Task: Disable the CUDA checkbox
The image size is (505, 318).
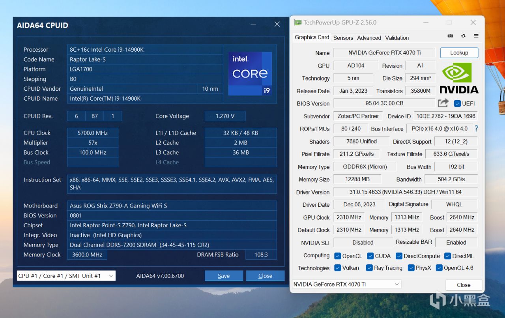Action: (370, 256)
